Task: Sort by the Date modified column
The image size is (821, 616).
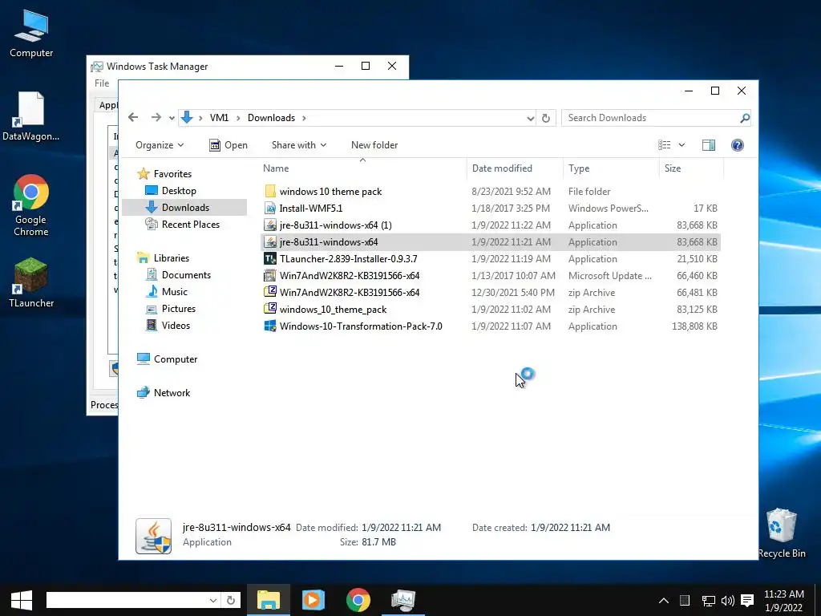Action: [x=502, y=168]
